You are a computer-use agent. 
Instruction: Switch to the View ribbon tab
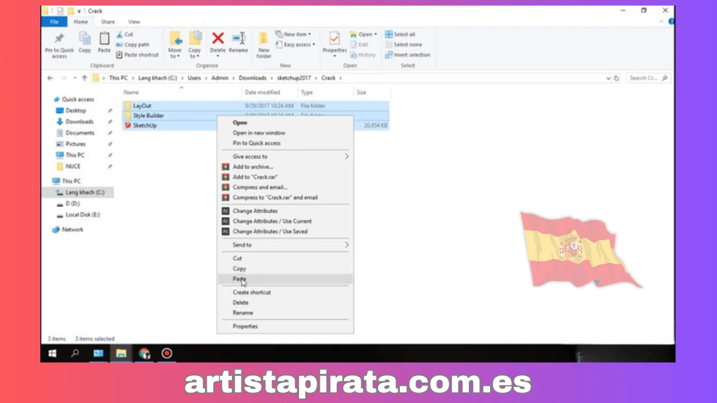coord(134,22)
